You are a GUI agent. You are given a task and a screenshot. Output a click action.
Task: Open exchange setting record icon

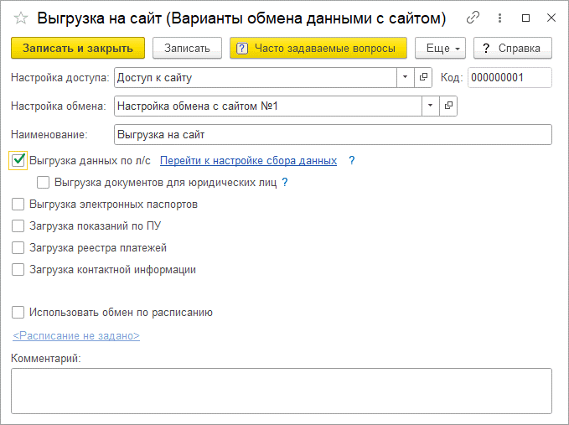[448, 106]
